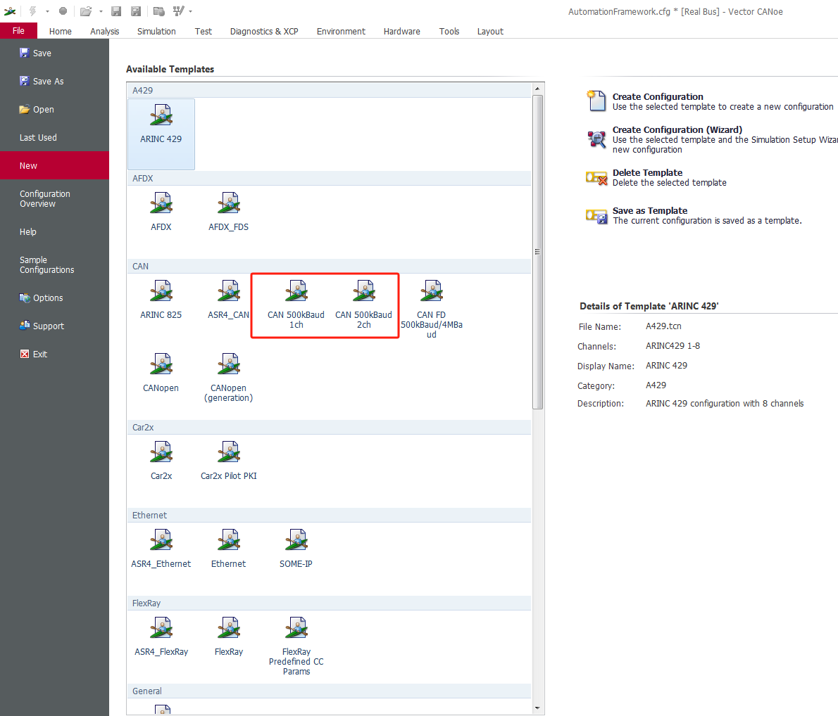
Task: Choose Save in the File sidebar
Action: pyautogui.click(x=54, y=53)
